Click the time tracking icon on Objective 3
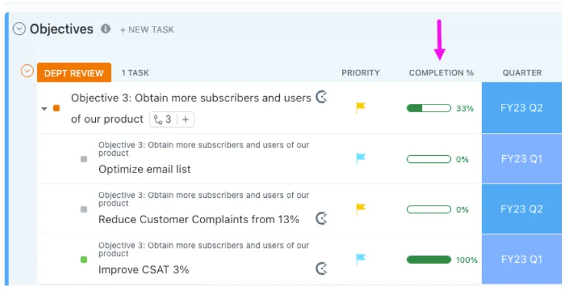The image size is (567, 292). [x=321, y=97]
